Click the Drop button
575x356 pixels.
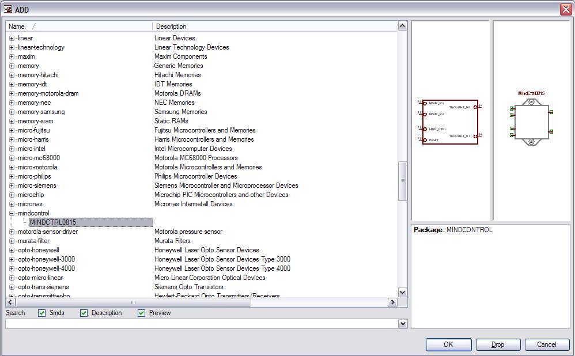(498, 344)
